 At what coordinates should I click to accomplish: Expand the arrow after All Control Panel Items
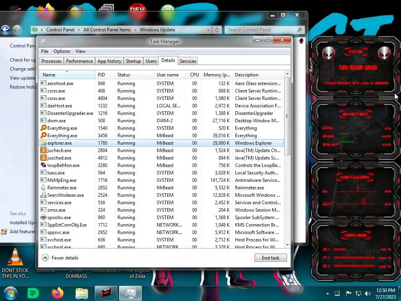(x=135, y=30)
